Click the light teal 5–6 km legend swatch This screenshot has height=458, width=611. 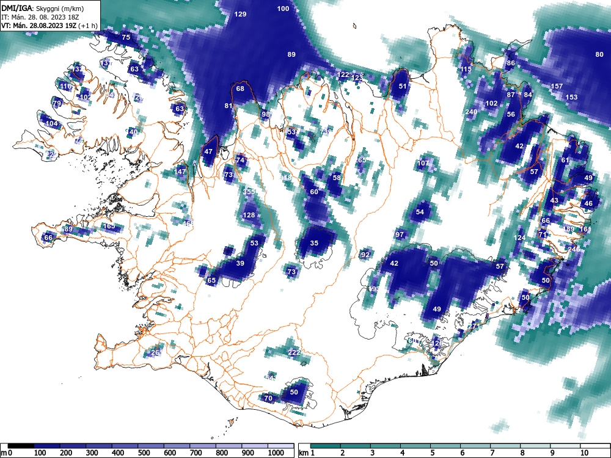445,446
